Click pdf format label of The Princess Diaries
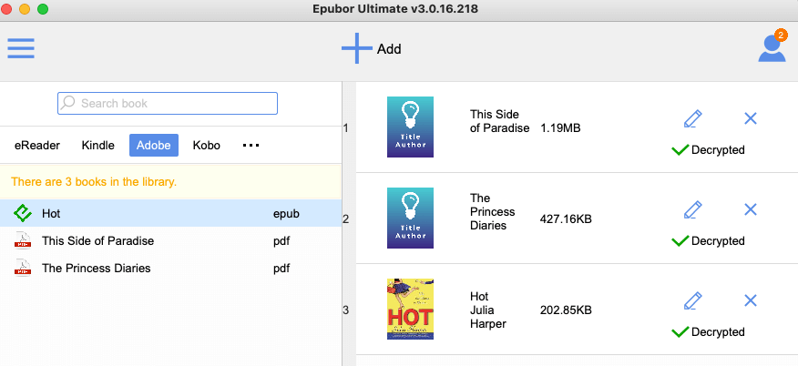Screen dimensions: 798x366 (281, 268)
